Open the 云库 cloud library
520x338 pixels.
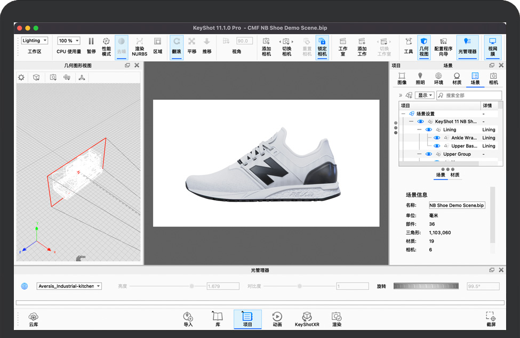pos(34,317)
